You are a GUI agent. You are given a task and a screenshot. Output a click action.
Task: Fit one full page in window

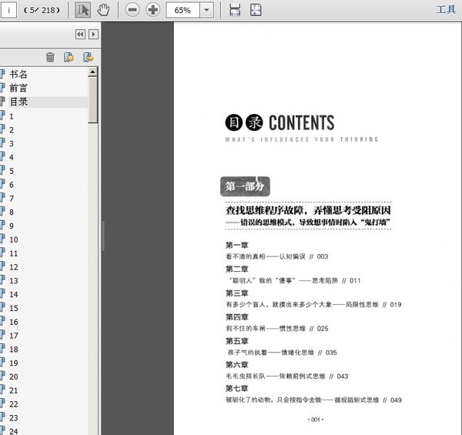[256, 10]
